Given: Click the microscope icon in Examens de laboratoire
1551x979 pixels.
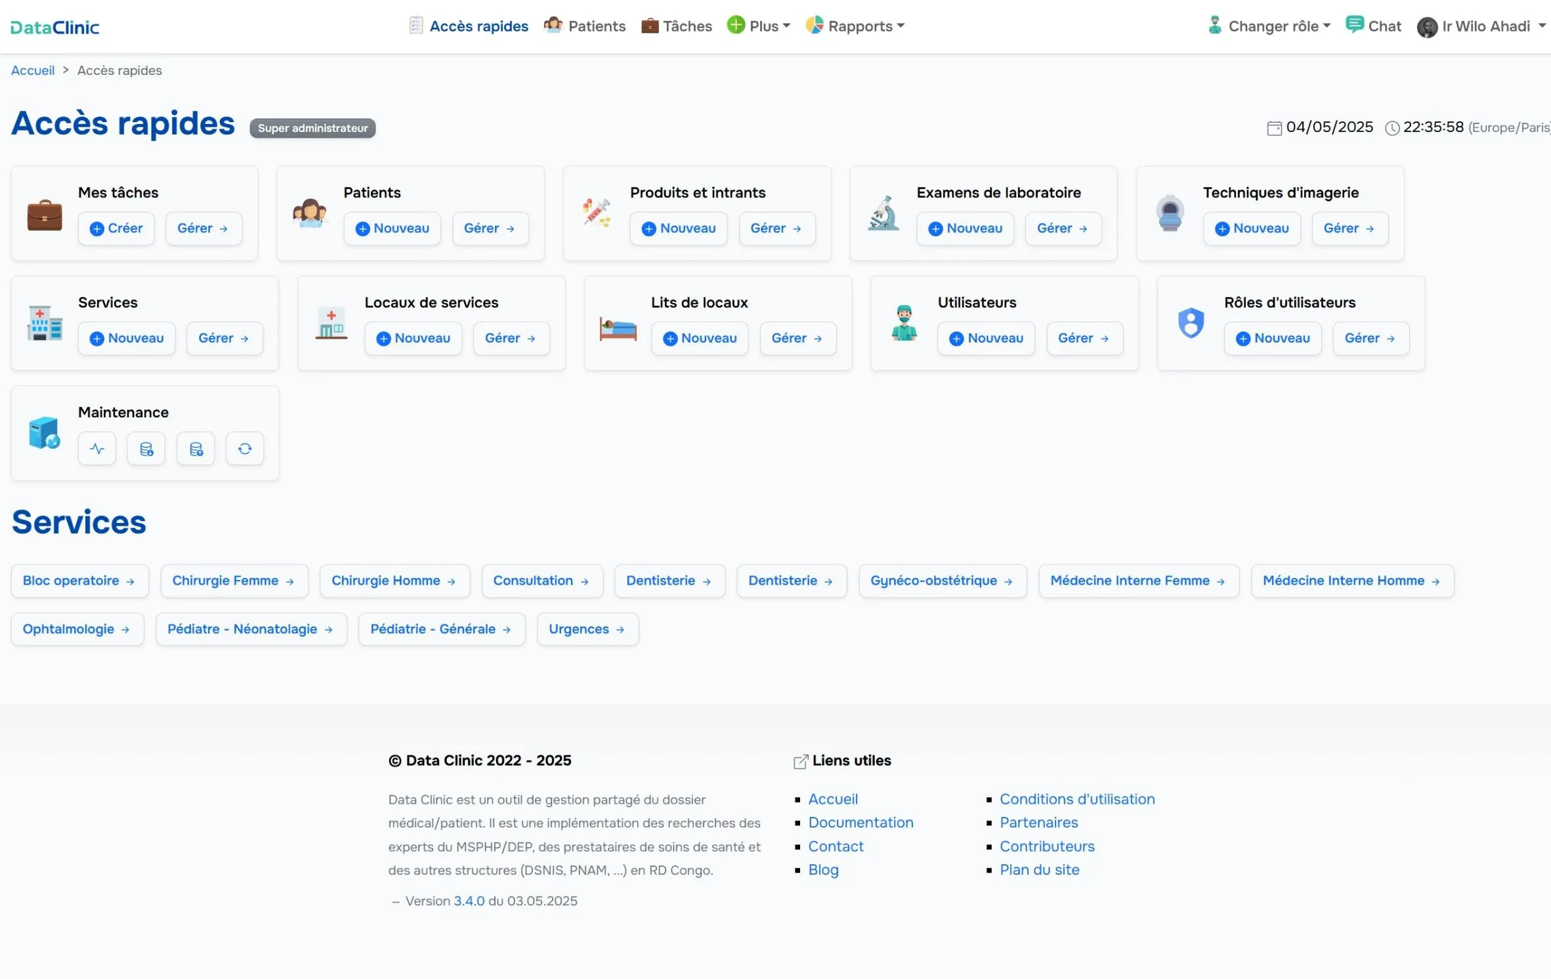Looking at the screenshot, I should pos(883,213).
